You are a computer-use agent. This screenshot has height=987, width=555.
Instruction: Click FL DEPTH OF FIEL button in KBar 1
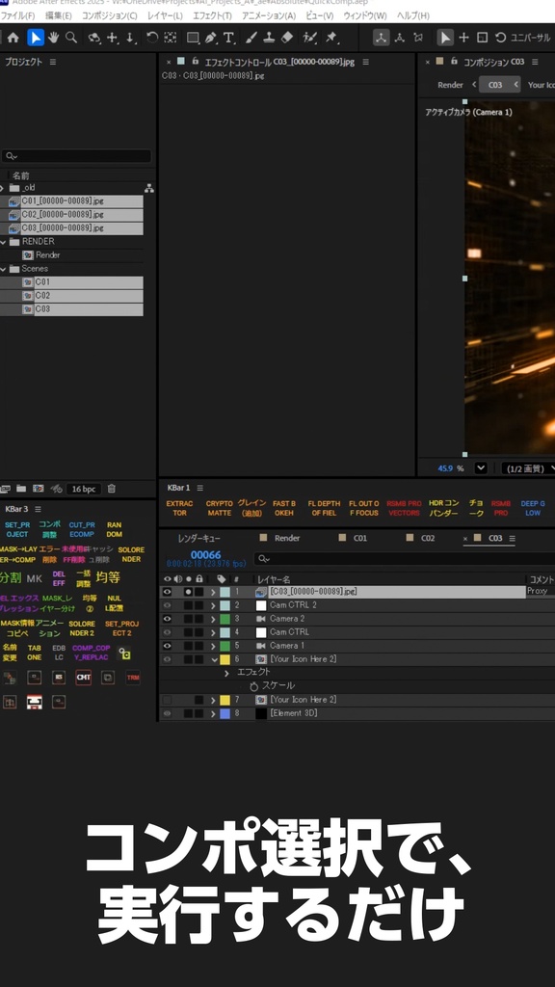click(324, 508)
